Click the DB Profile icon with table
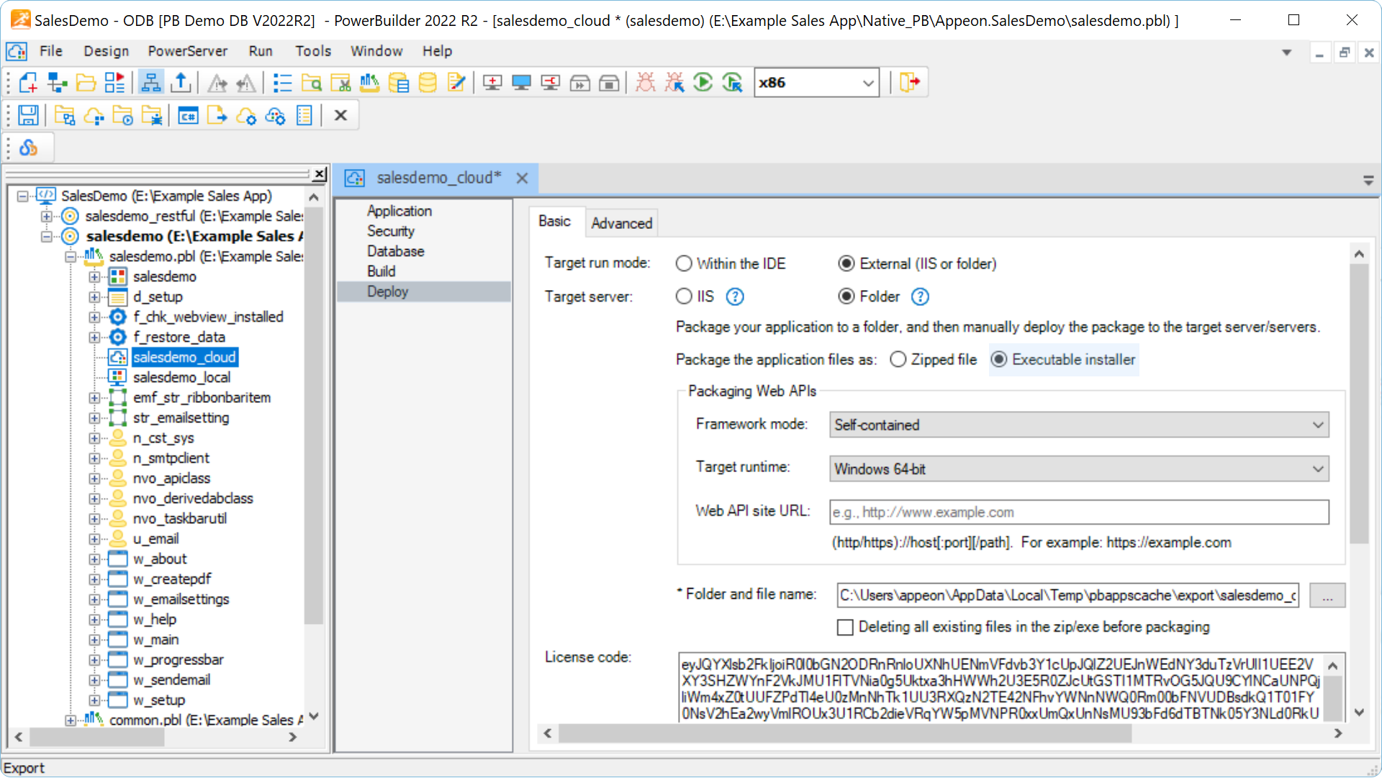 [x=399, y=83]
